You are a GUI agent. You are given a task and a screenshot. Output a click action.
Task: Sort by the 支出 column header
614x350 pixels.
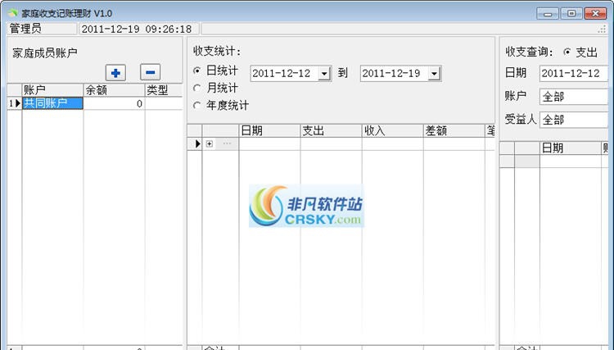click(x=331, y=130)
